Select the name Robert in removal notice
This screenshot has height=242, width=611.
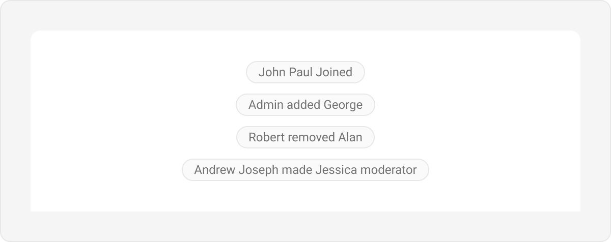coord(266,137)
